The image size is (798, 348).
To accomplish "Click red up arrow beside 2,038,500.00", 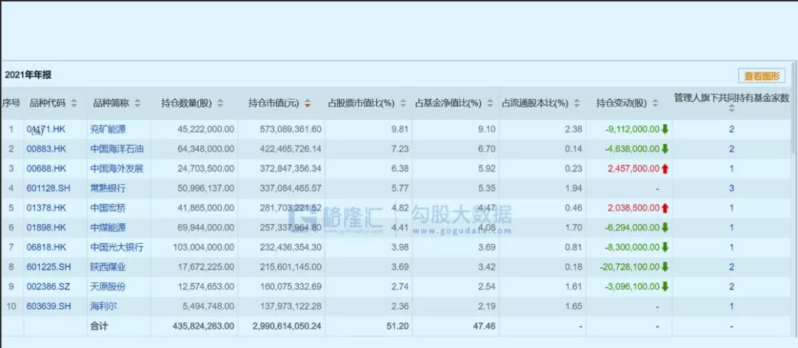I will click(665, 208).
